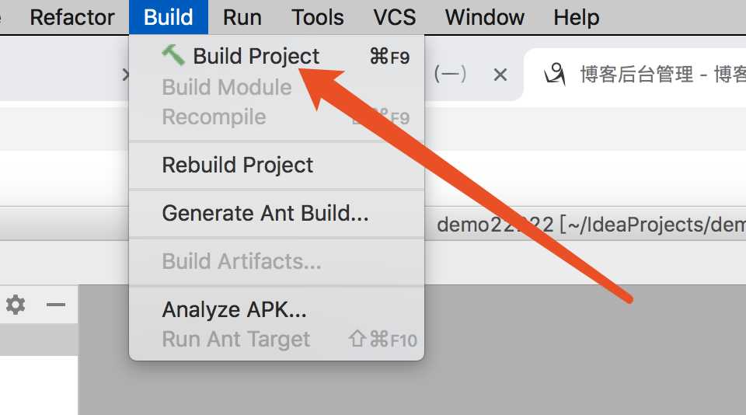Click the green hammer Build Project icon
The image size is (746, 415).
[x=173, y=55]
